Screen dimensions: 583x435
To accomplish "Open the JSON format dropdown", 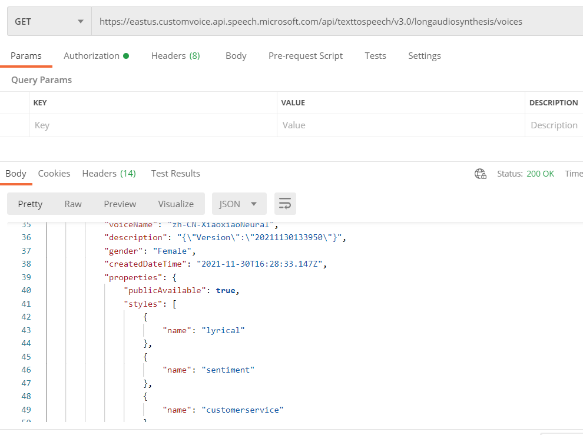I will click(x=239, y=204).
